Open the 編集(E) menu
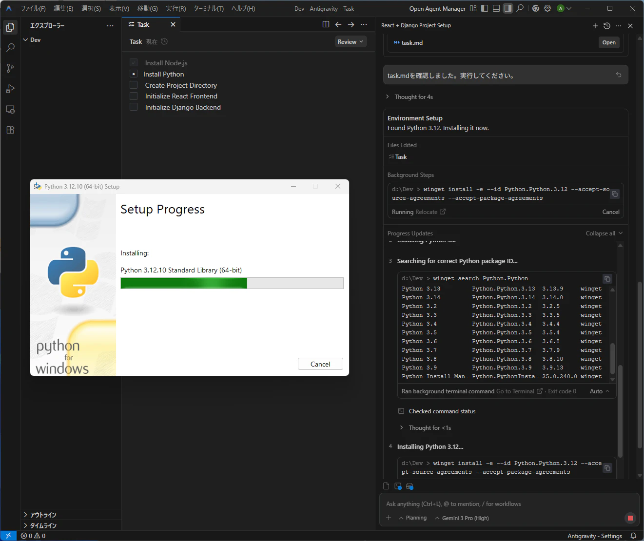The image size is (644, 541). 63,8
